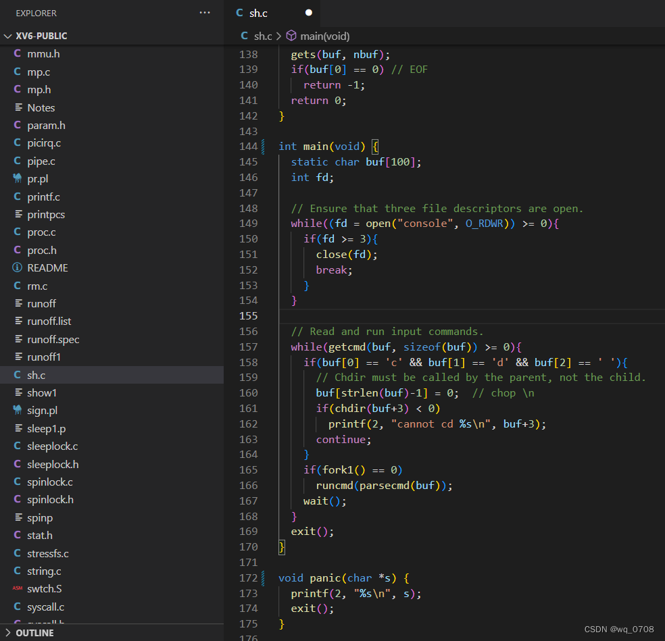Click the Perl camel icon beside sign.pl
The height and width of the screenshot is (641, 665).
click(18, 410)
